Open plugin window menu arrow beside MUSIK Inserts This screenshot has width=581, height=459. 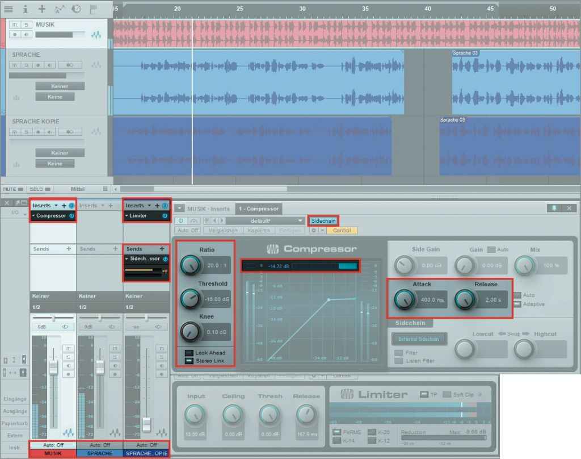179,208
